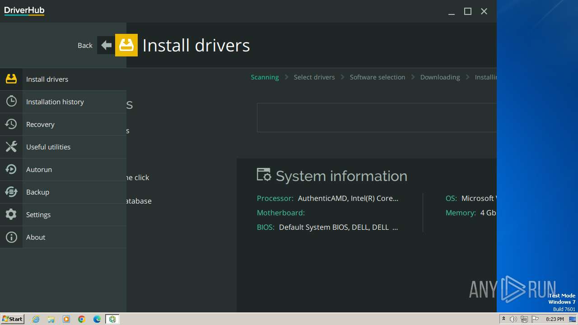Click the Installation history clock icon
The height and width of the screenshot is (325, 578).
coord(11,102)
